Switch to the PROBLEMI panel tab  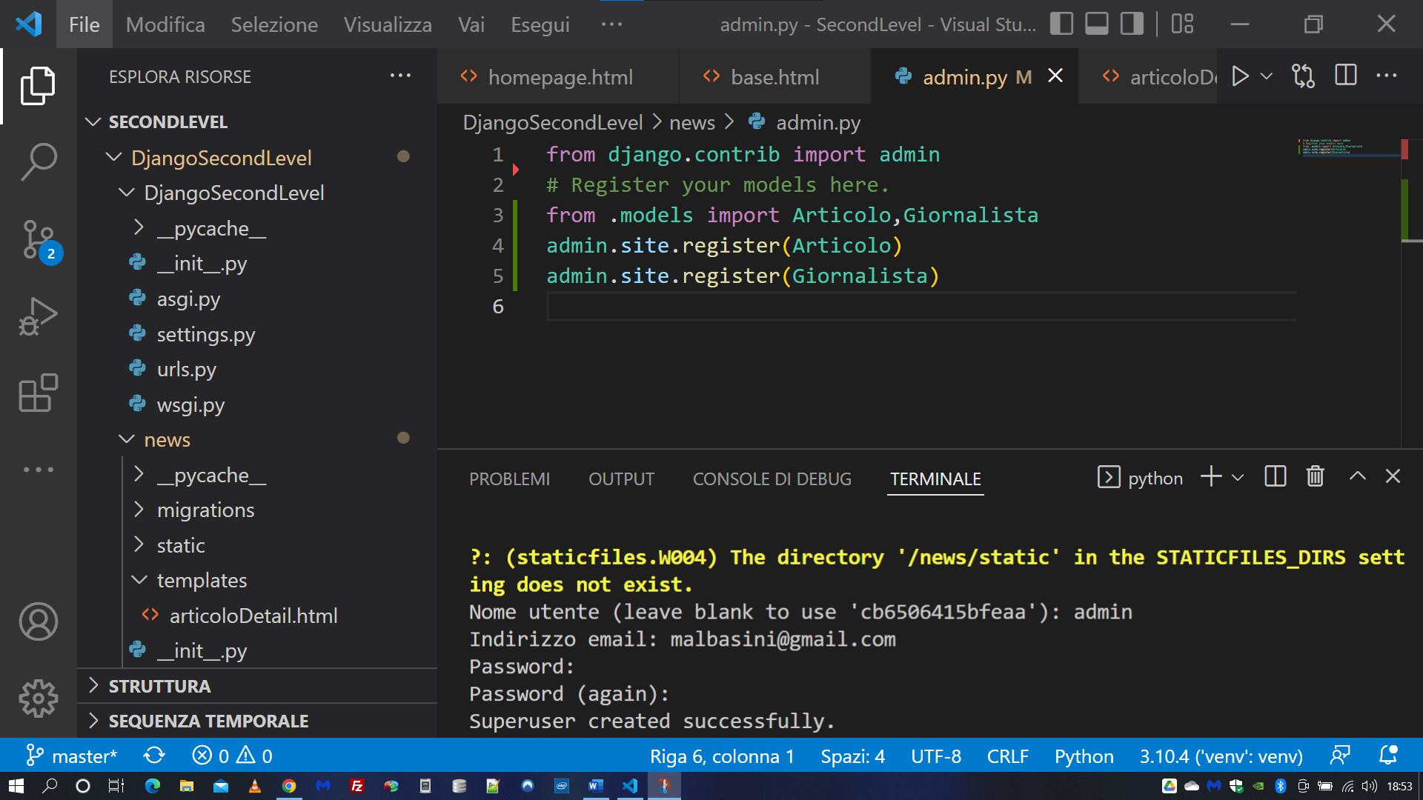[510, 479]
